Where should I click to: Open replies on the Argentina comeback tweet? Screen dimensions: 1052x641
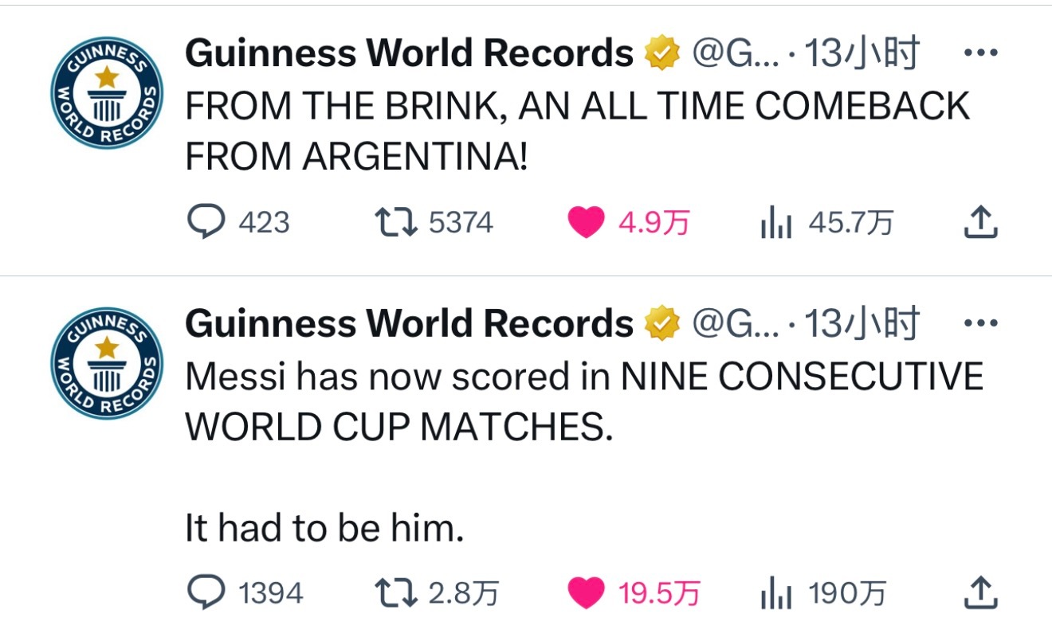[x=238, y=222]
